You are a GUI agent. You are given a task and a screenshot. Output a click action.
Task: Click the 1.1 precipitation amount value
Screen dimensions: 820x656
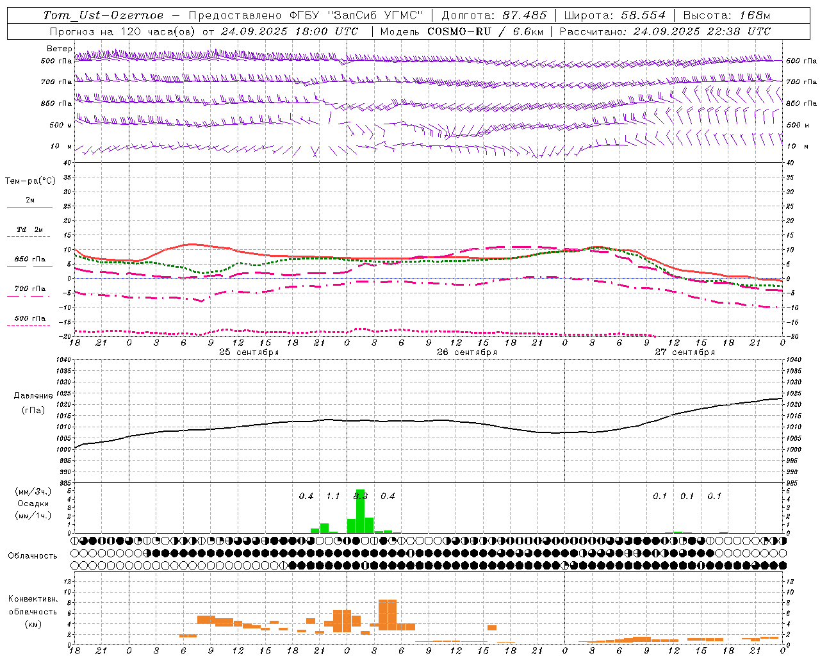(x=333, y=496)
